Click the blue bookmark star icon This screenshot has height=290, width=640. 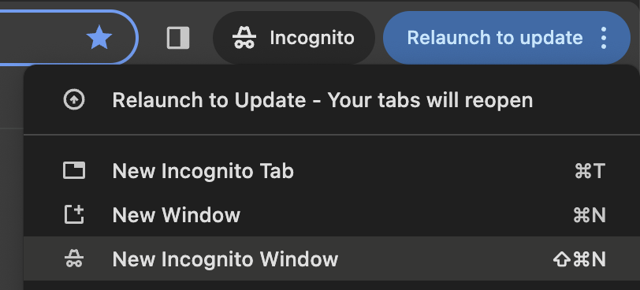[99, 38]
